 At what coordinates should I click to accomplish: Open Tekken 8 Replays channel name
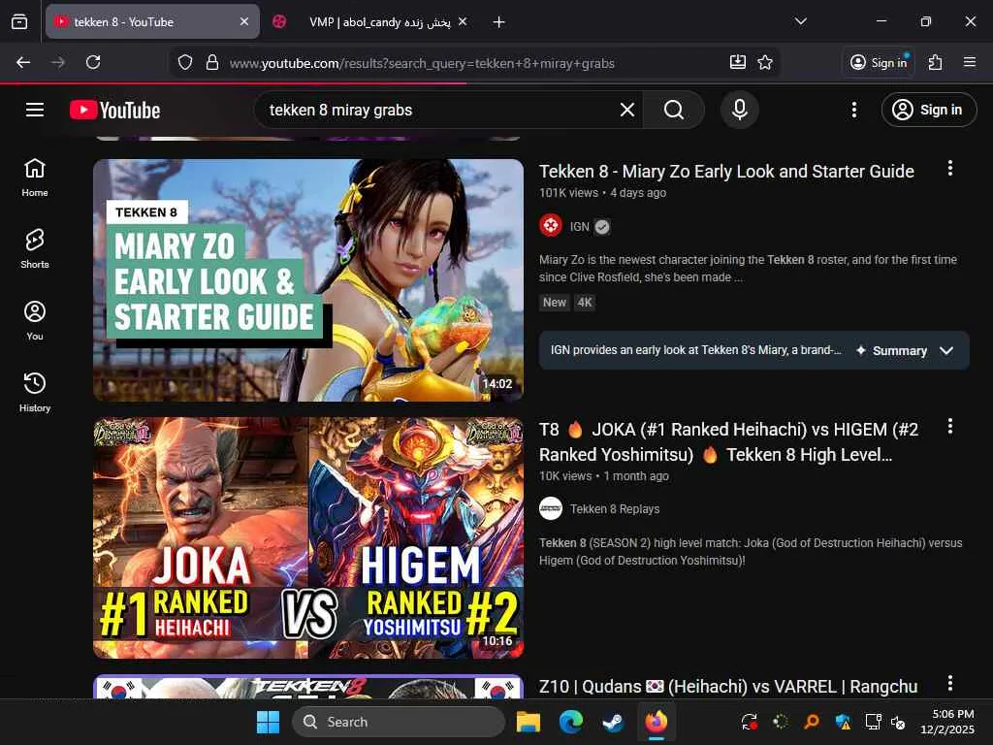point(614,508)
